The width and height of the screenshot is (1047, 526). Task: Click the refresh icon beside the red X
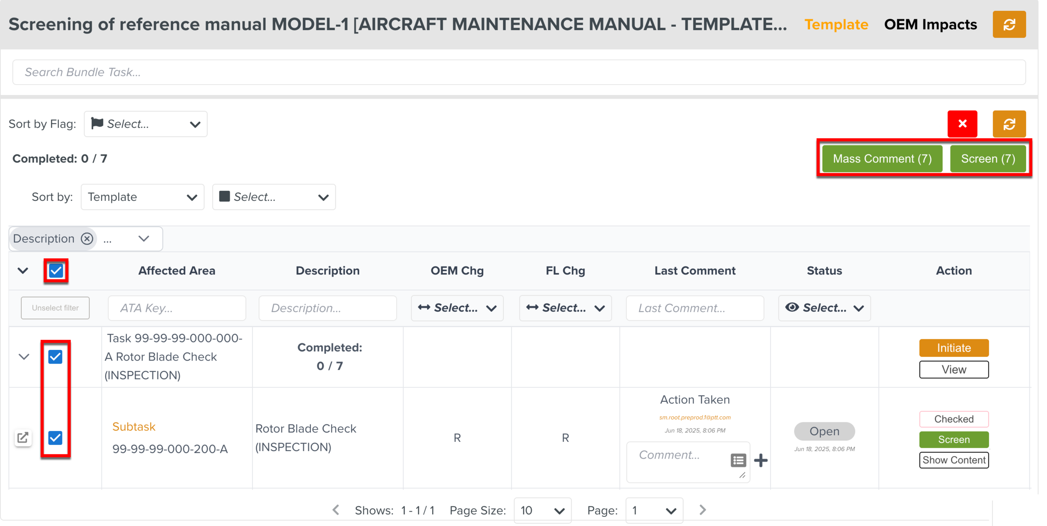coord(1008,124)
